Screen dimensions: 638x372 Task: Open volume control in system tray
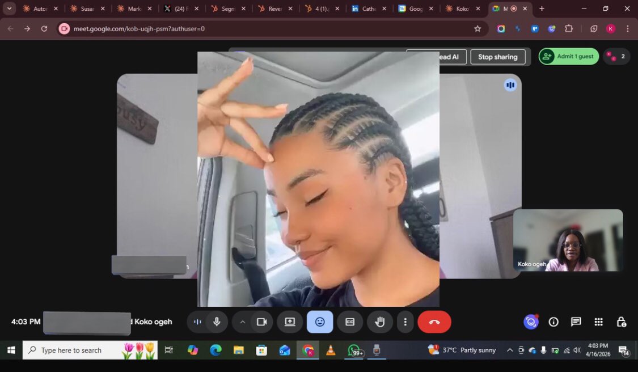pyautogui.click(x=577, y=350)
